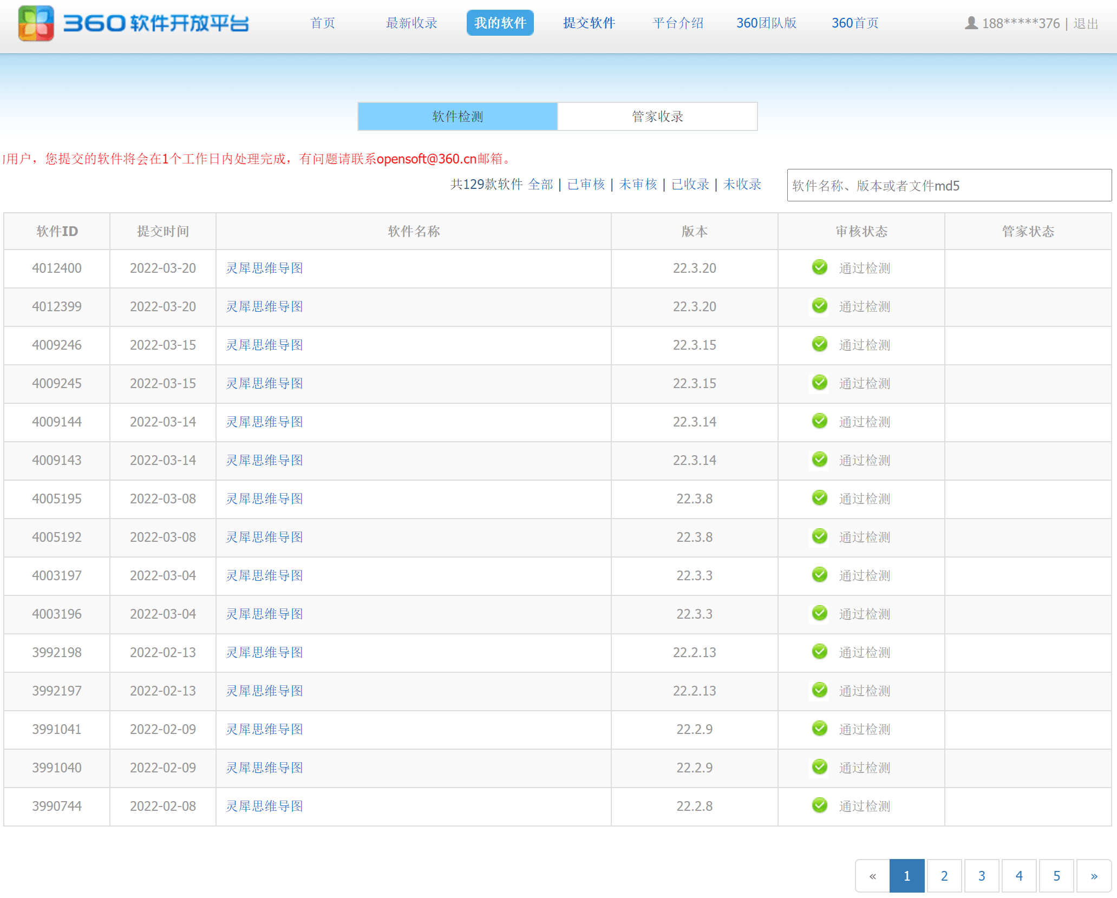Click green check icon in row 3990744
Image resolution: width=1117 pixels, height=898 pixels.
pyautogui.click(x=820, y=805)
